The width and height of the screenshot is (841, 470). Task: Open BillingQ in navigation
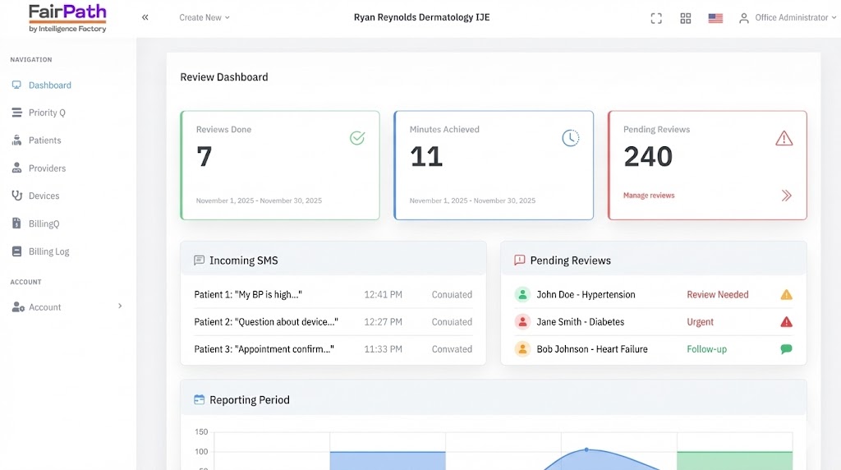coord(44,223)
